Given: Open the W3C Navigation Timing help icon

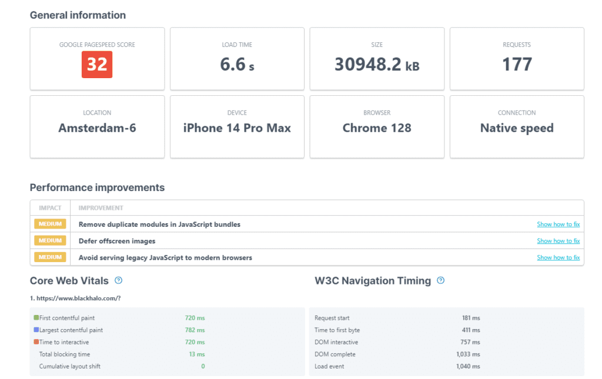Looking at the screenshot, I should (x=440, y=281).
